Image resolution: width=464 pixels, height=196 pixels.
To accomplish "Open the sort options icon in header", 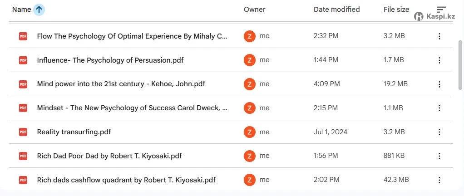I will tap(441, 10).
